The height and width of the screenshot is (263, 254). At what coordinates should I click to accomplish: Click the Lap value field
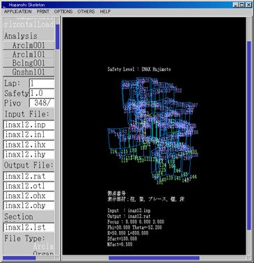coord(42,83)
